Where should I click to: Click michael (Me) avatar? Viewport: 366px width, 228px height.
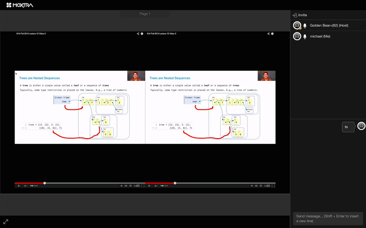[x=297, y=36]
